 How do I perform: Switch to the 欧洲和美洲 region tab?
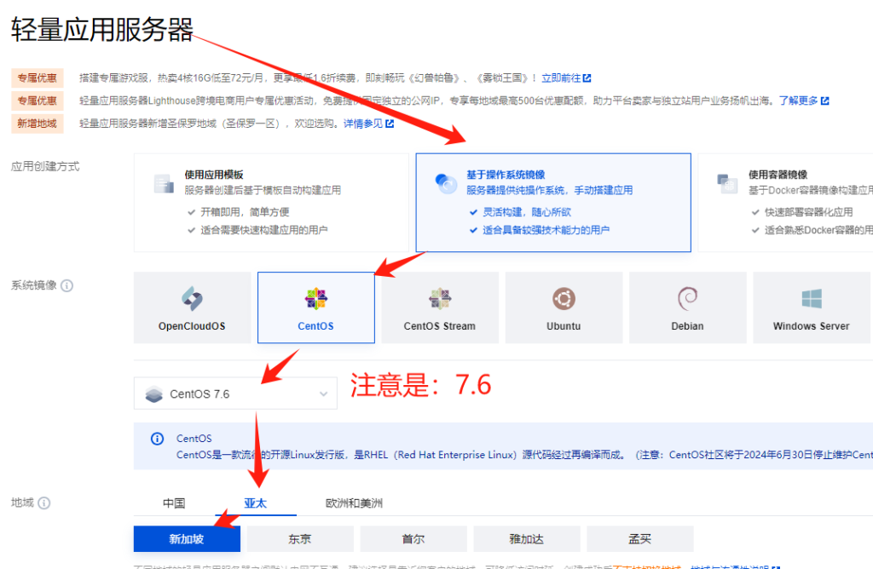pos(354,503)
